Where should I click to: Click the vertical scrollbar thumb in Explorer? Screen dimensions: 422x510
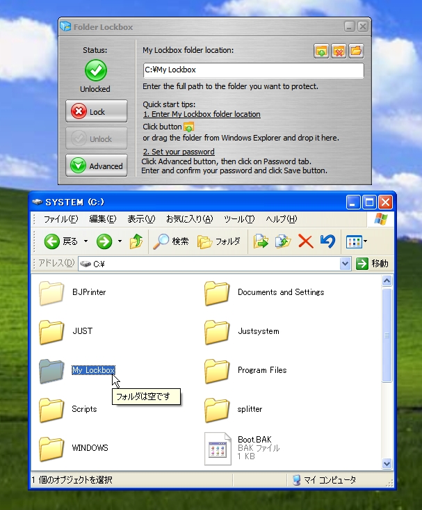pyautogui.click(x=387, y=335)
